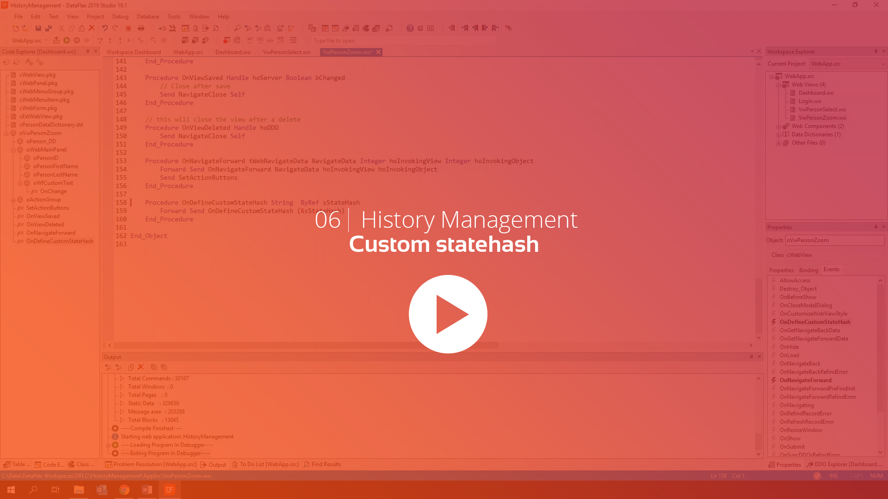Open the Database menu

pyautogui.click(x=148, y=16)
